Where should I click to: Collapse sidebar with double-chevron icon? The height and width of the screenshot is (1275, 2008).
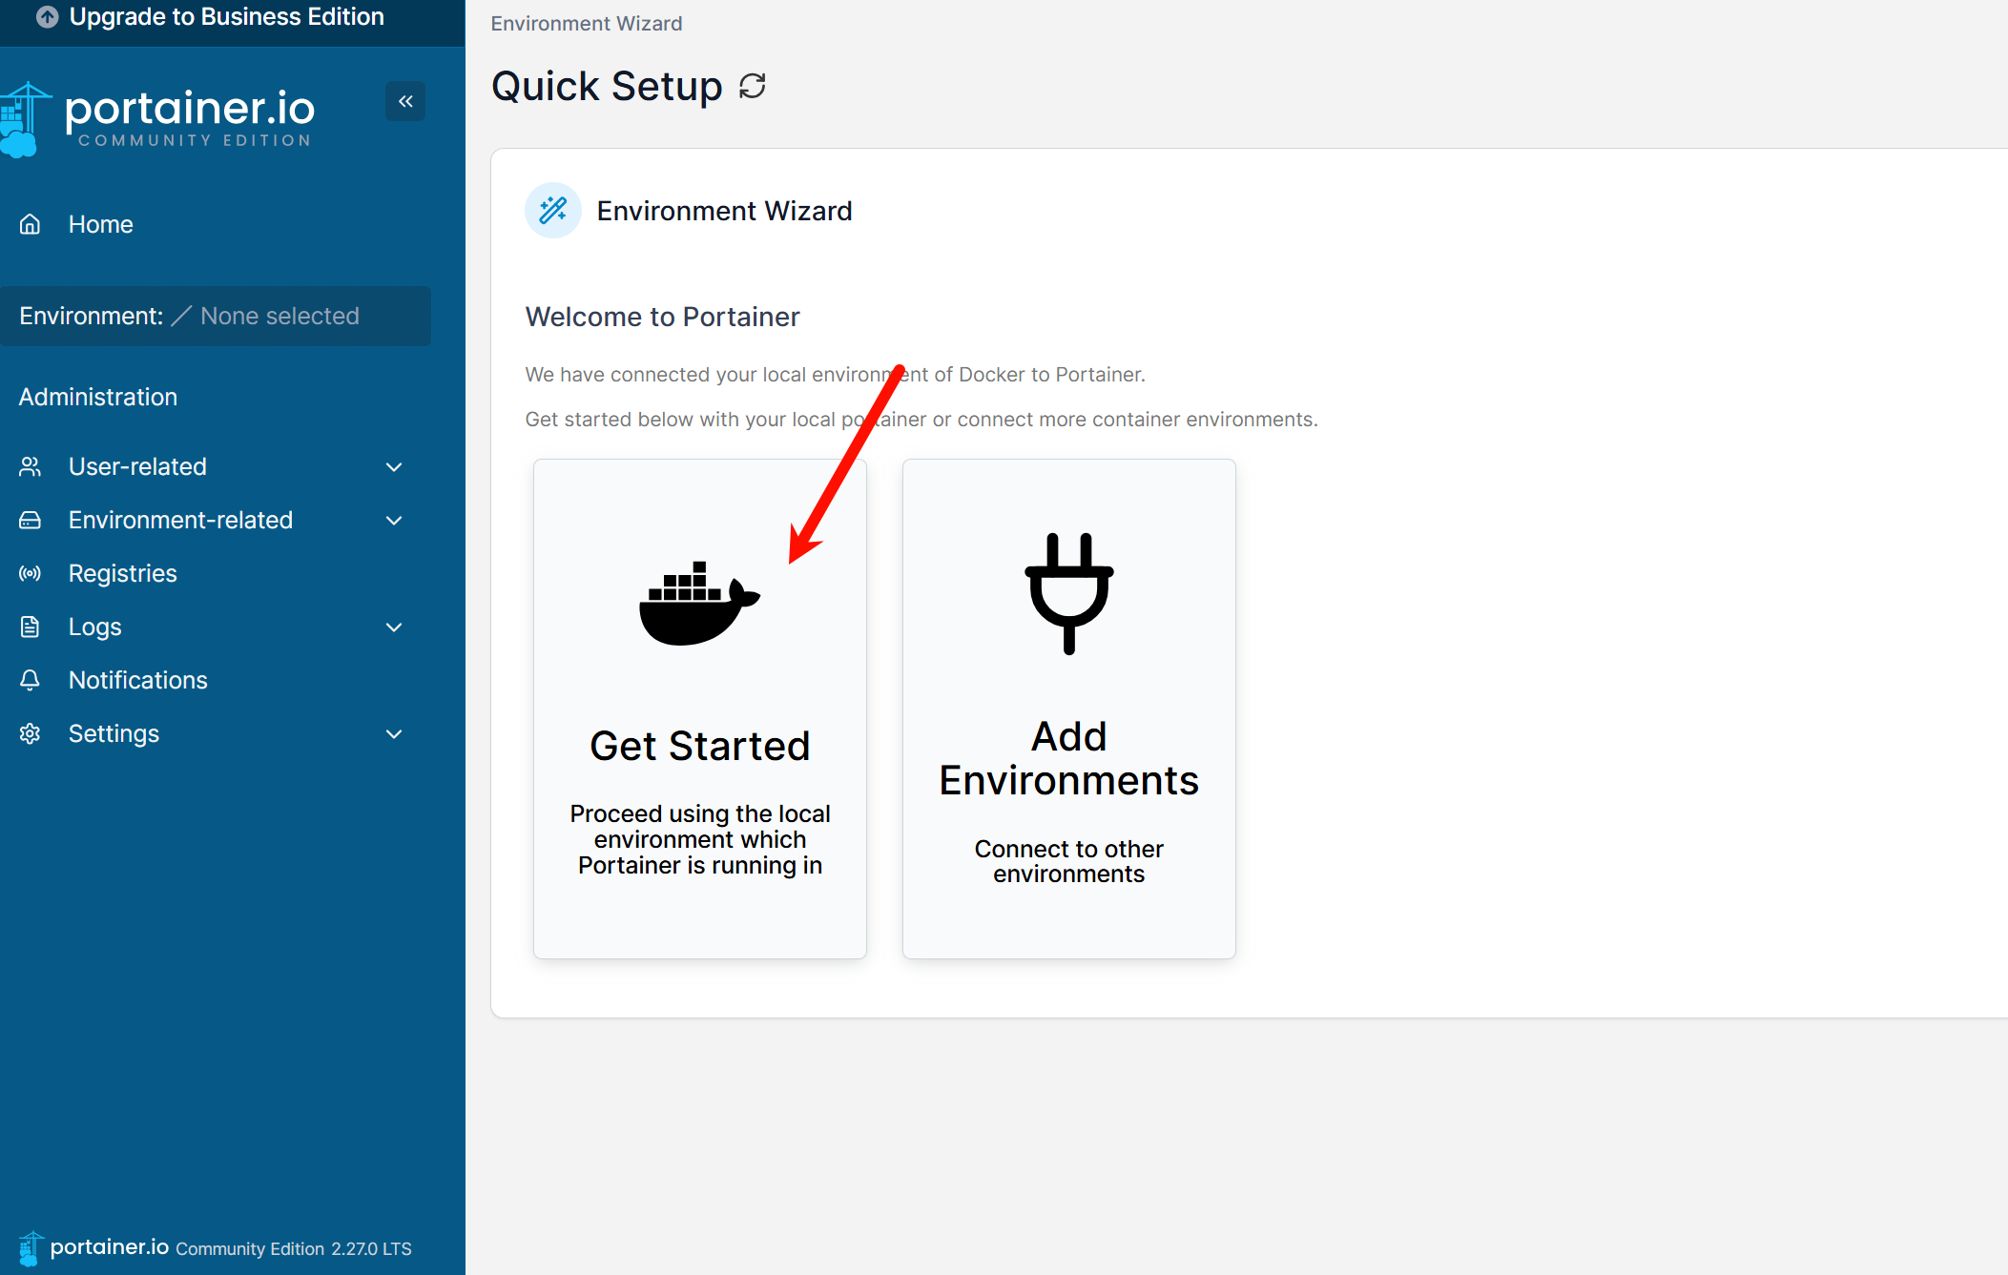[405, 101]
